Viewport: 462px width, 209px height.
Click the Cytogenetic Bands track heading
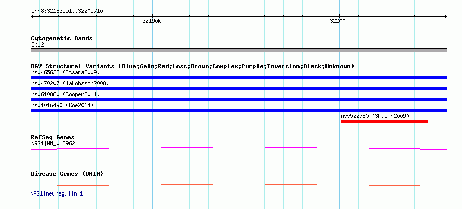click(x=62, y=38)
